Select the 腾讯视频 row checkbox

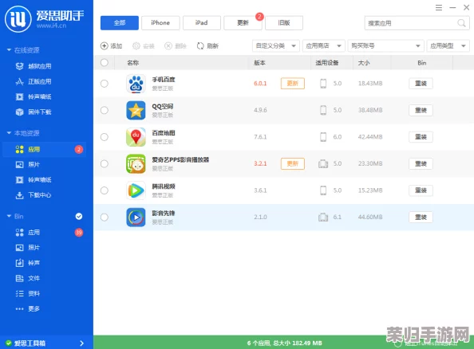pos(105,190)
